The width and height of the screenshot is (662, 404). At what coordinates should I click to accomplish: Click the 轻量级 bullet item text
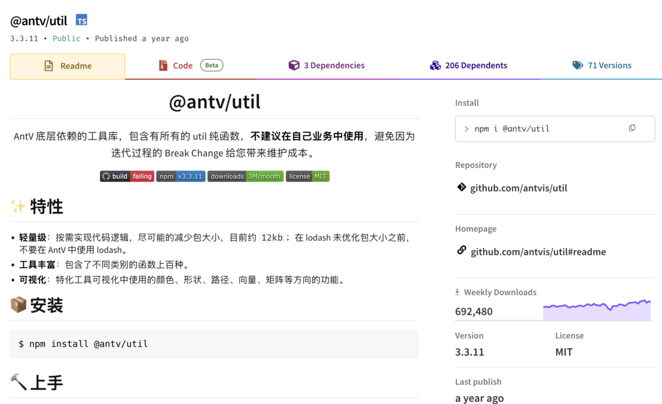point(215,244)
